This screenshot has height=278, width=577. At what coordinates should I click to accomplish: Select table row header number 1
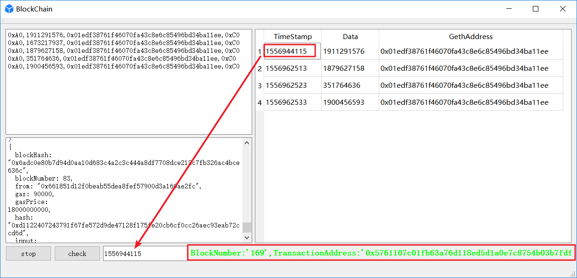pyautogui.click(x=260, y=51)
